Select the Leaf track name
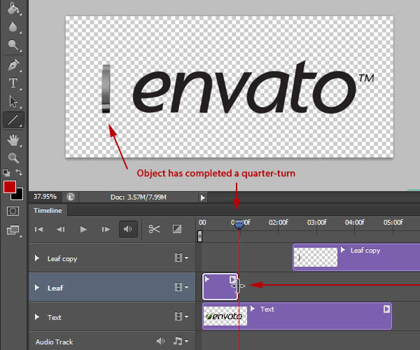 [x=55, y=288]
